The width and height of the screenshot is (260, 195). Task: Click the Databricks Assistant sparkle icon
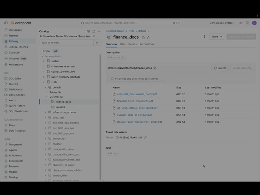coord(240,23)
